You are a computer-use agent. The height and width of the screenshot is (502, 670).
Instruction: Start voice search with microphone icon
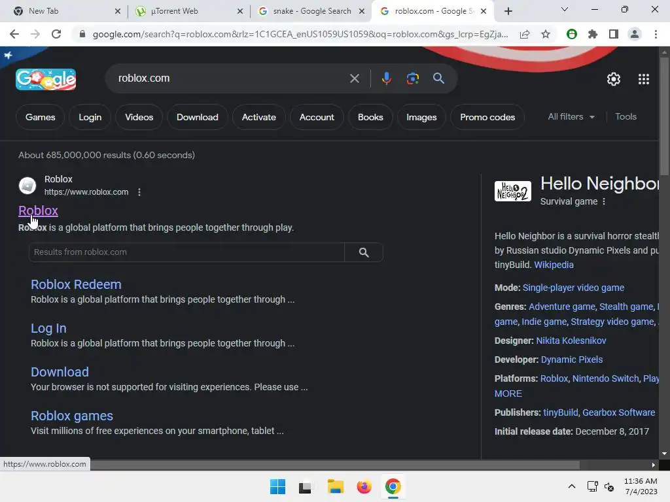386,78
